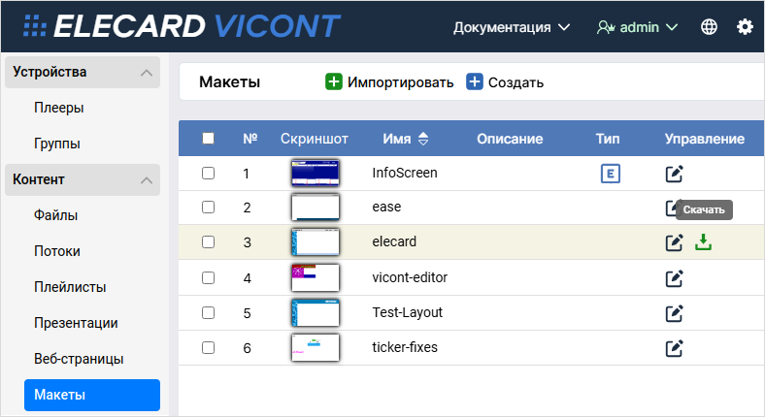Click the Скриншот column header

[315, 139]
